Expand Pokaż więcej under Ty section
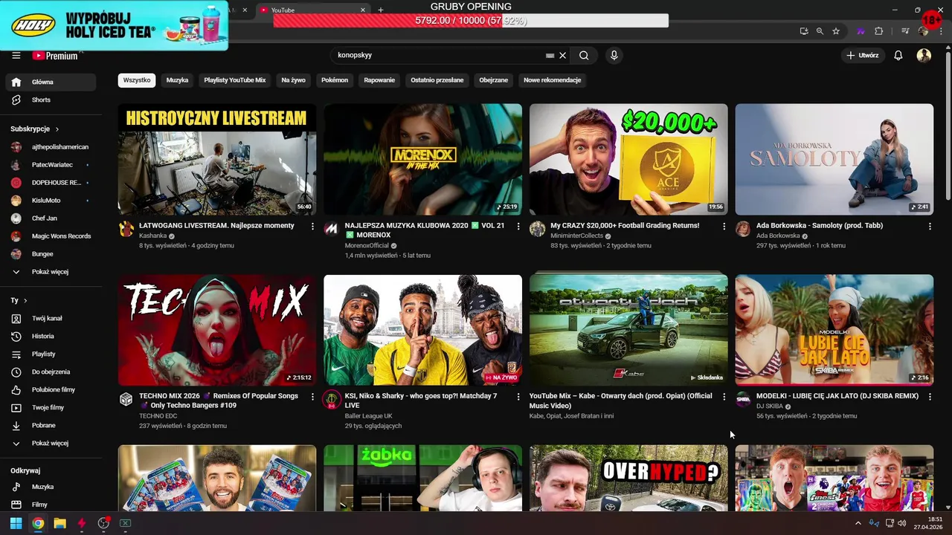Viewport: 952px width, 535px height. 51,444
